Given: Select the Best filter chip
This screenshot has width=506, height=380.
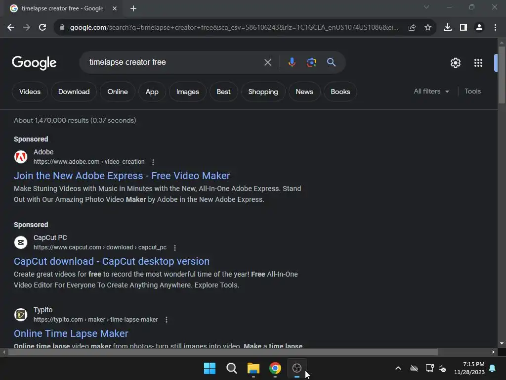Looking at the screenshot, I should point(223,92).
